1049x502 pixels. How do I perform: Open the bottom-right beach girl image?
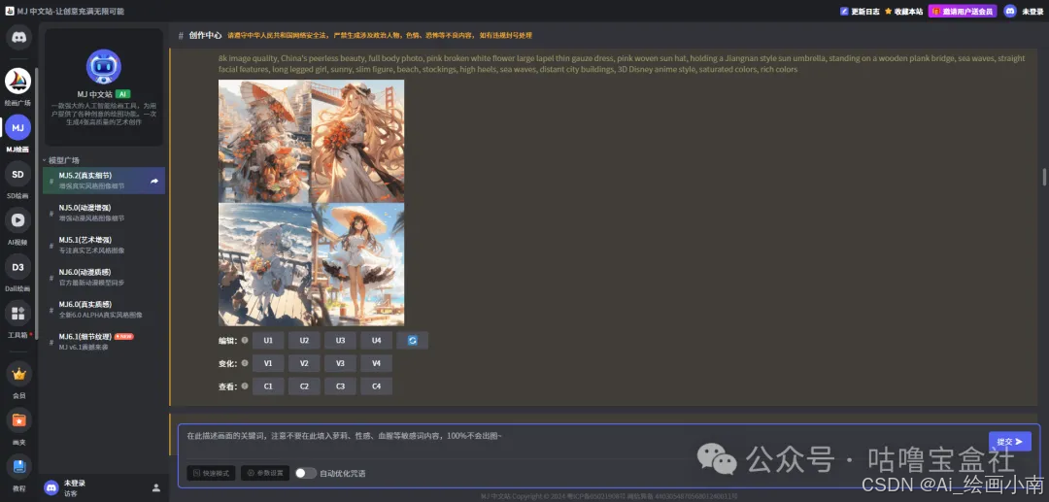(357, 265)
